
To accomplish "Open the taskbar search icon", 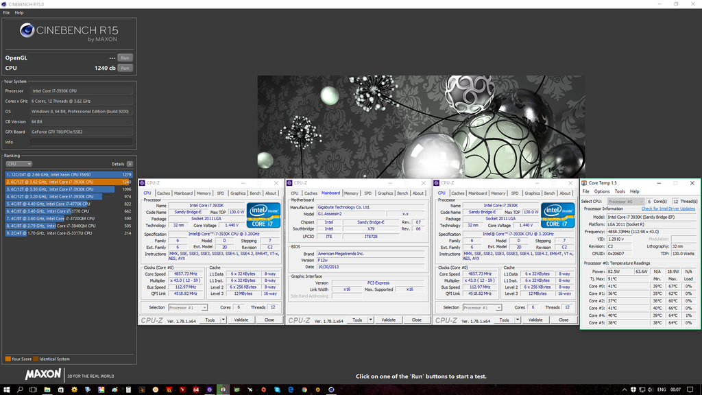I will click(20, 389).
